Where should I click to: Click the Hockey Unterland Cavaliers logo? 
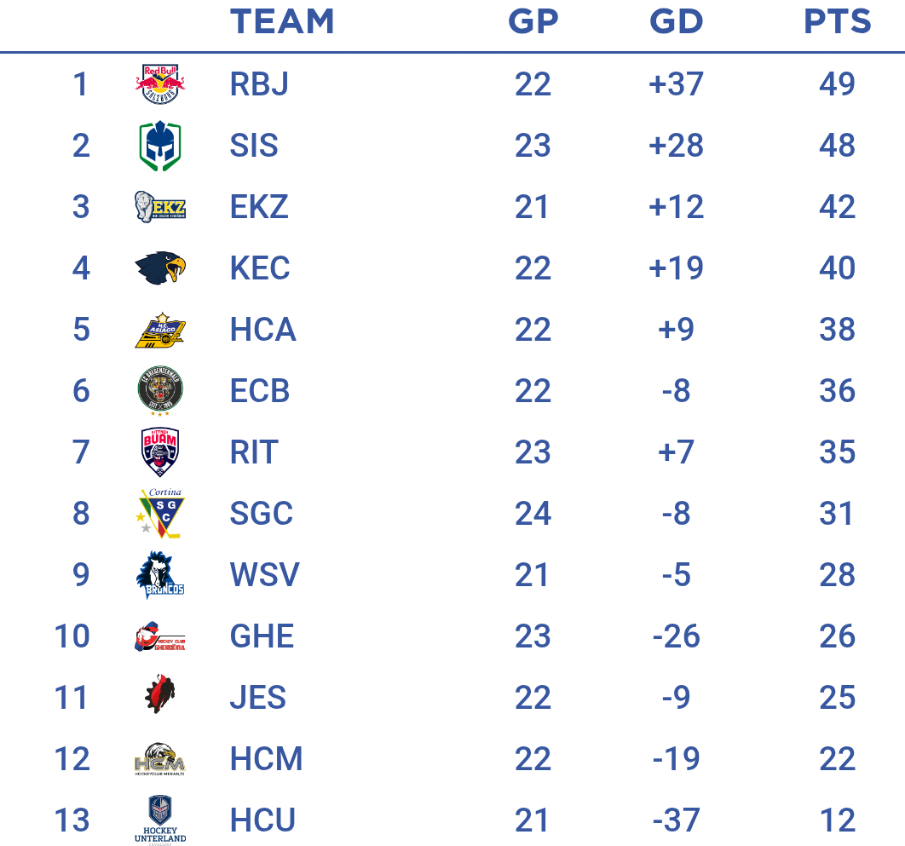[x=160, y=820]
